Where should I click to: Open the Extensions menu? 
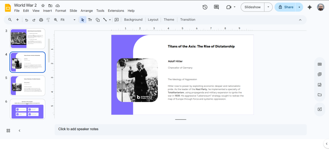tap(116, 11)
